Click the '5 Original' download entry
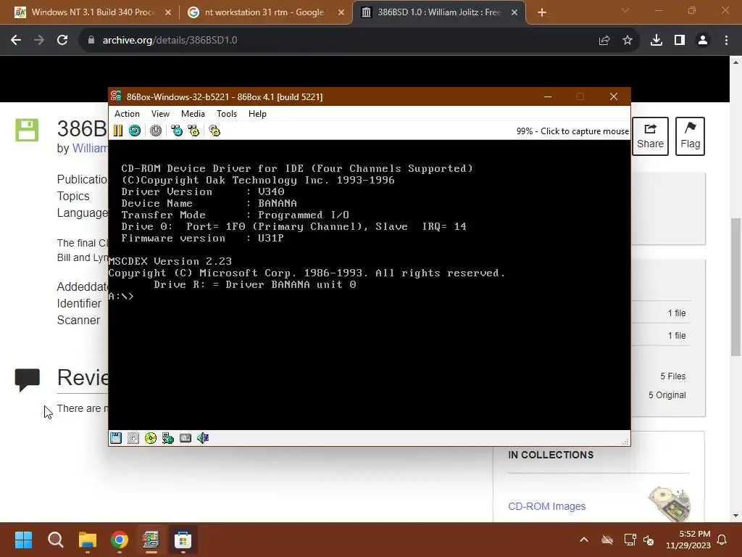742x557 pixels. pos(667,395)
